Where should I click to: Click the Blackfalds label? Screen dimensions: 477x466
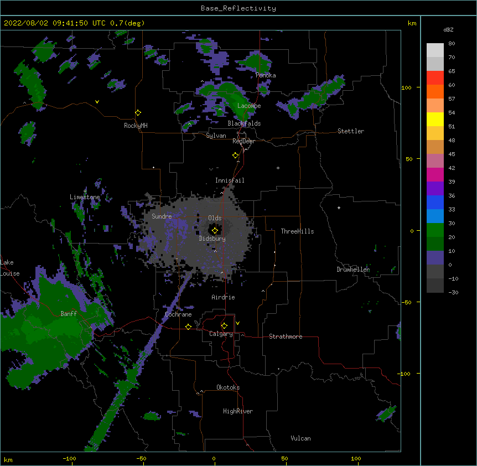pos(244,123)
